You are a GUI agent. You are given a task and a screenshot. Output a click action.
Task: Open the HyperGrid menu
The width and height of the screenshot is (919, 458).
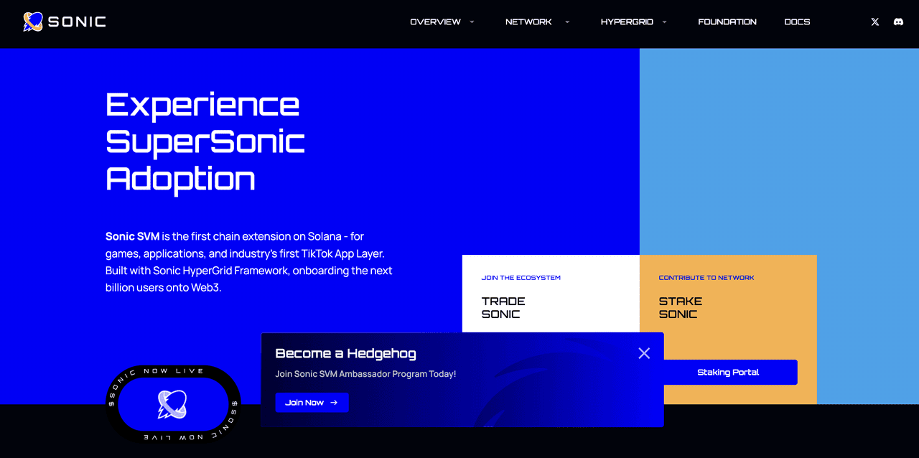[x=627, y=22]
